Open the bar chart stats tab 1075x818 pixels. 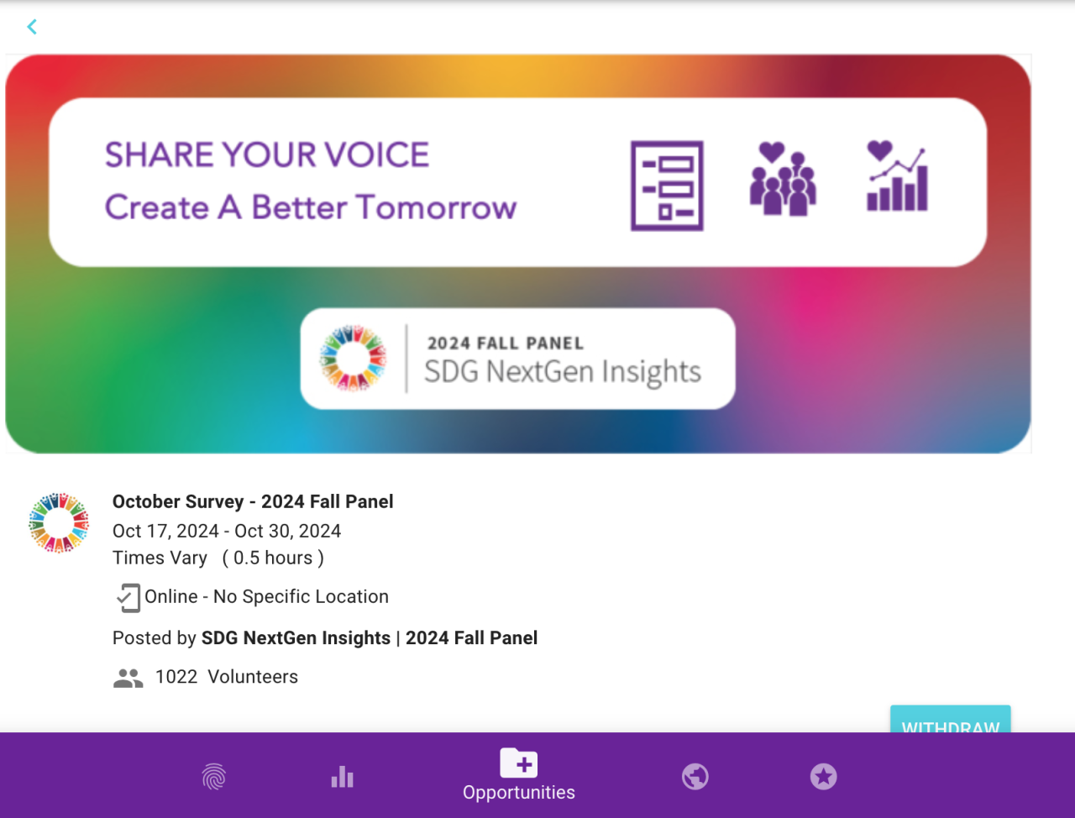click(342, 777)
